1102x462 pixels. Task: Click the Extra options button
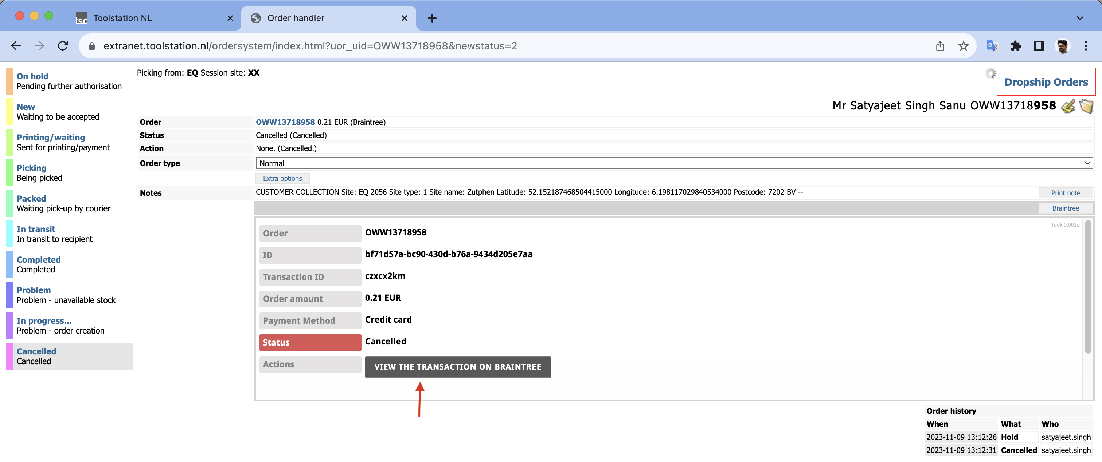point(282,179)
